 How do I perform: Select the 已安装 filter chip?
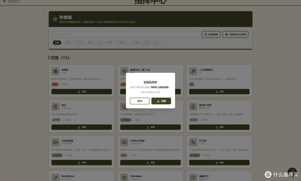tap(67, 42)
